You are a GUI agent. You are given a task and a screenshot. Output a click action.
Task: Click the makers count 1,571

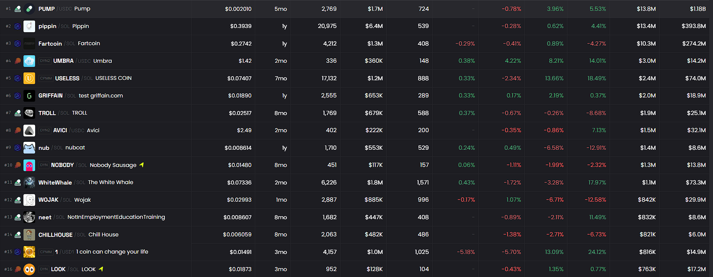click(x=423, y=182)
